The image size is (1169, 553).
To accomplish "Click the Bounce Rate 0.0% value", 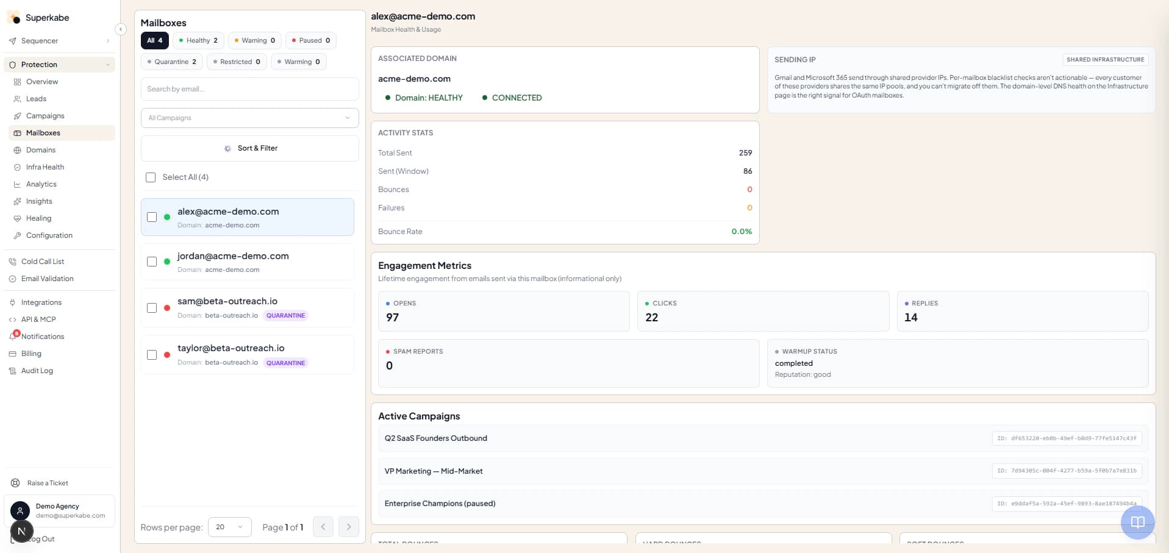I will coord(742,232).
